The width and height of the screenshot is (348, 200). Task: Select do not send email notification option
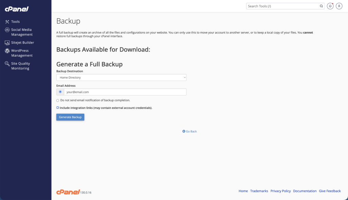click(x=58, y=100)
